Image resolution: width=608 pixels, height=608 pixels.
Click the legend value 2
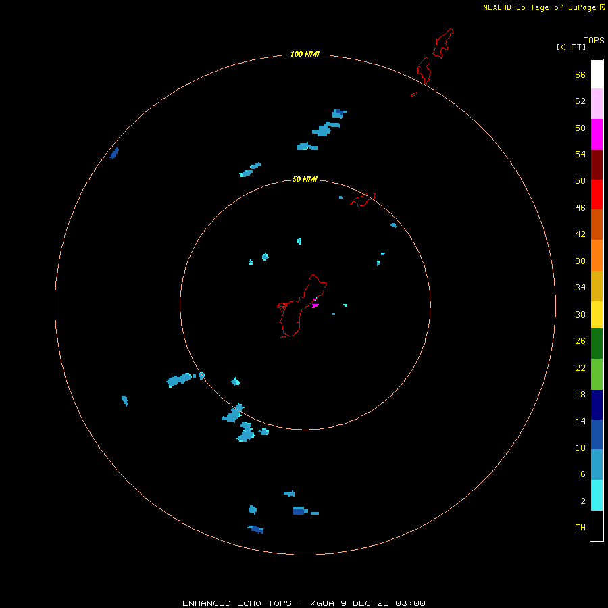pyautogui.click(x=582, y=501)
